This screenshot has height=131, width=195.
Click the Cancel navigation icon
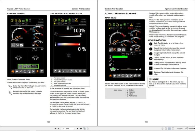(151, 49)
